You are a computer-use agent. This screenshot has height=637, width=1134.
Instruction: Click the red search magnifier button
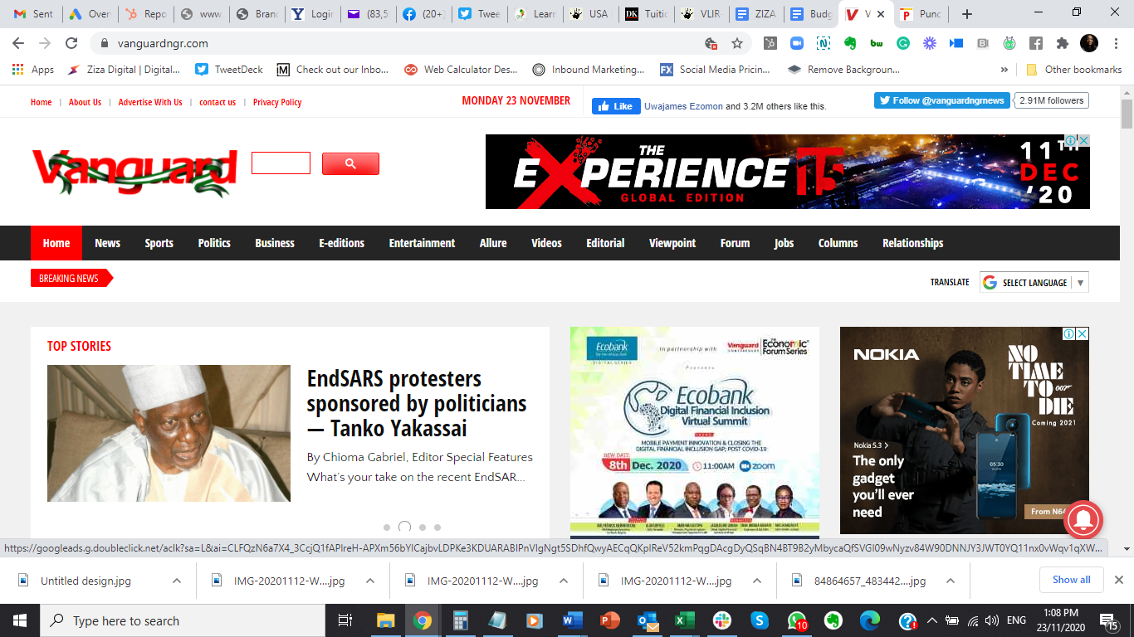(x=350, y=163)
